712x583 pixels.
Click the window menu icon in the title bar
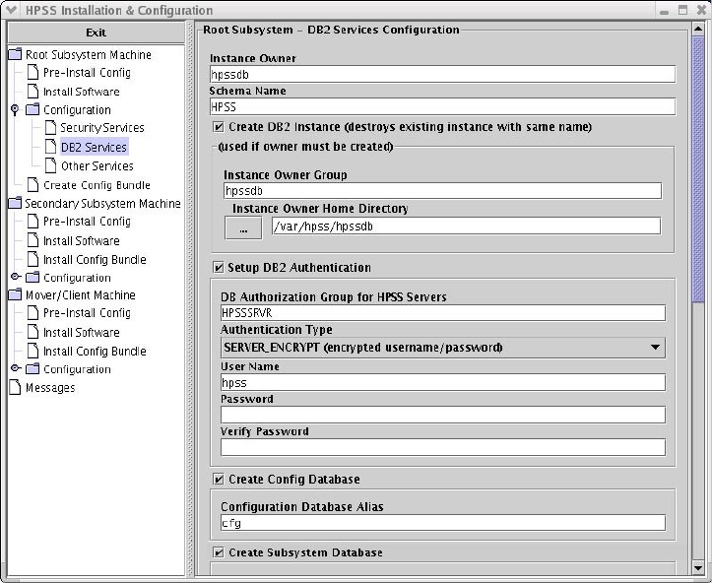11,10
